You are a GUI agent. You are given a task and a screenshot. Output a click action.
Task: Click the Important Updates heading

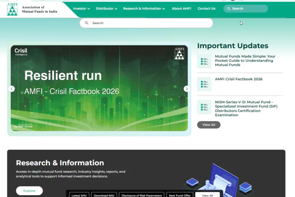(233, 46)
